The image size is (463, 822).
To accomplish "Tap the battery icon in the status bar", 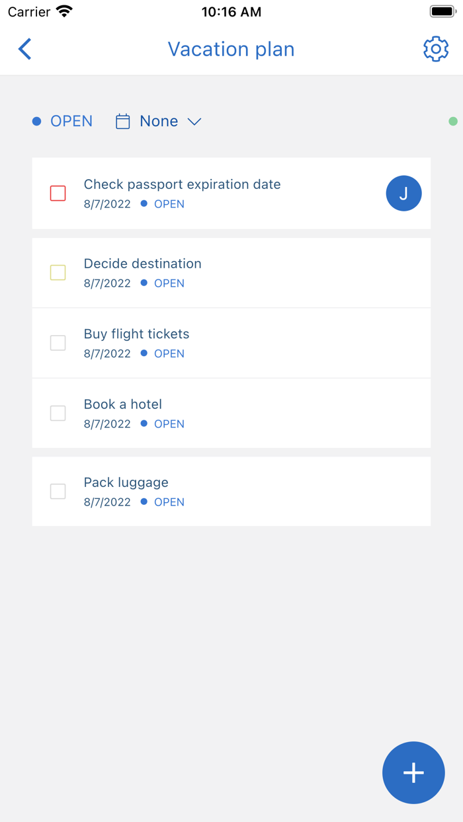I will coord(441,10).
